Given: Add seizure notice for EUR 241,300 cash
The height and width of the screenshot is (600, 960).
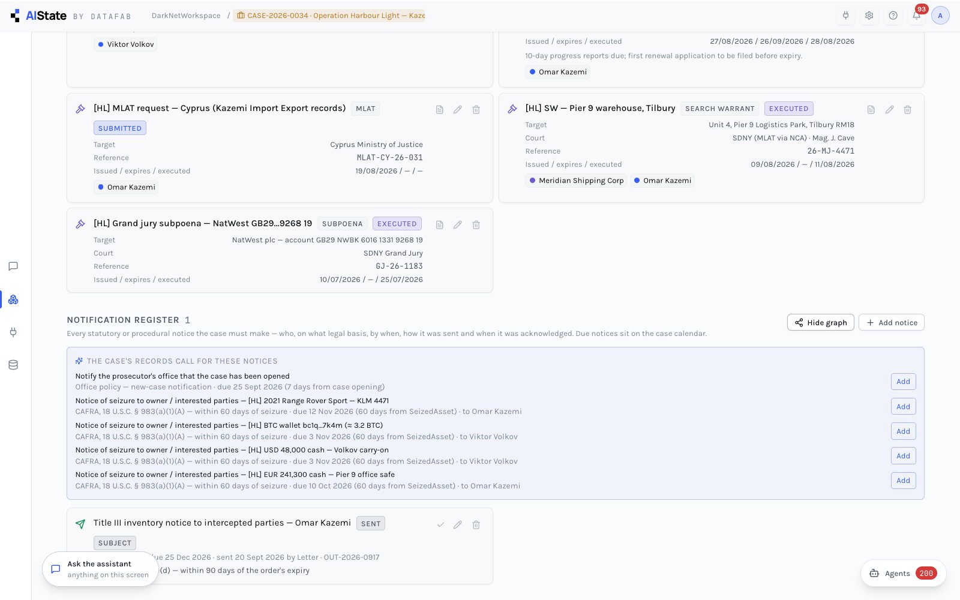Looking at the screenshot, I should pyautogui.click(x=904, y=481).
